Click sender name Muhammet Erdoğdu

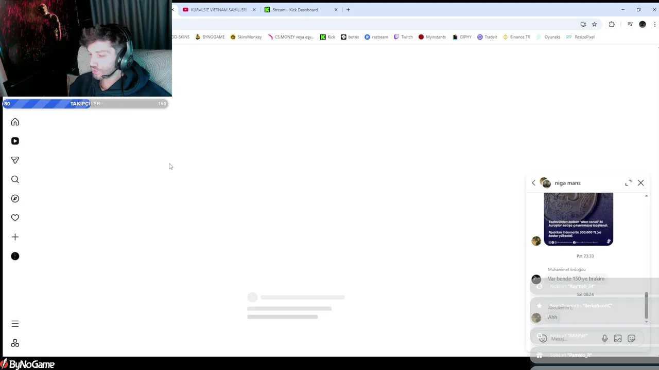(x=567, y=269)
